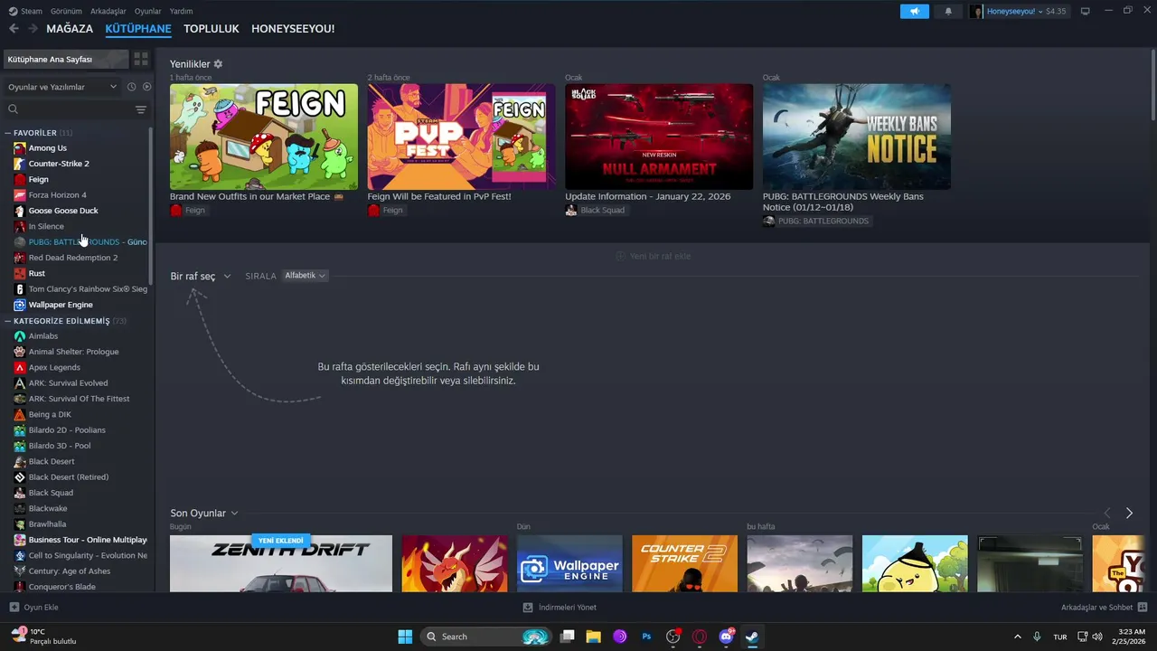Open the Yardım menu
The image size is (1157, 651).
(x=181, y=11)
